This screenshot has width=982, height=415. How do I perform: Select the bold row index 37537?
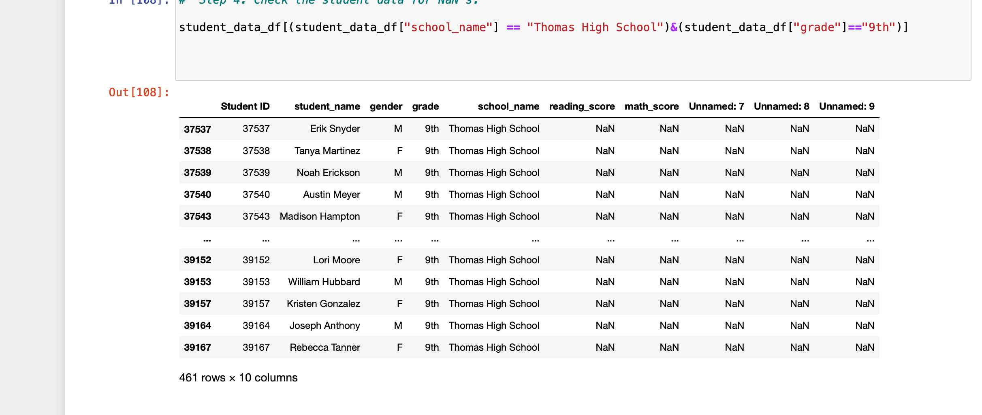197,129
